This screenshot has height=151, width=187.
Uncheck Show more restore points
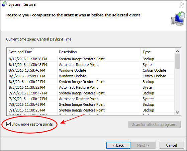8,124
